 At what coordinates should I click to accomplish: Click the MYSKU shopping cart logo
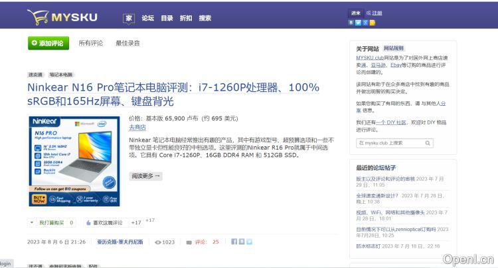click(x=62, y=17)
